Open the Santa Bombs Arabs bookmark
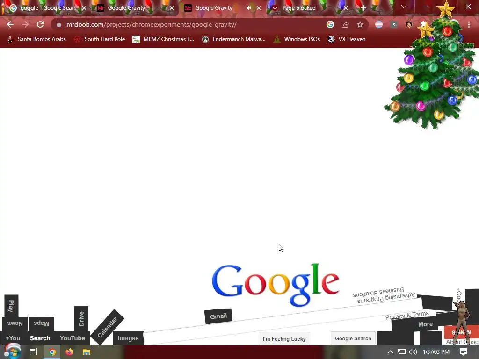Screen dimensions: 479x359 coord(36,39)
